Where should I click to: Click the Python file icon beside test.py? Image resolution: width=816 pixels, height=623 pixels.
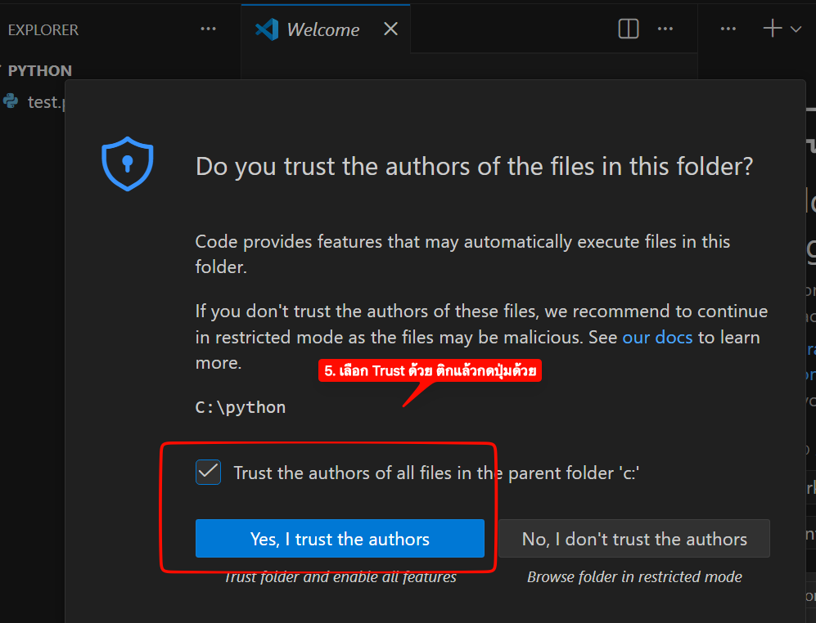(11, 101)
